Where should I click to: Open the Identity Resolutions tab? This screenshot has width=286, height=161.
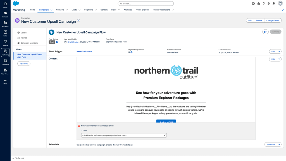coord(161,10)
